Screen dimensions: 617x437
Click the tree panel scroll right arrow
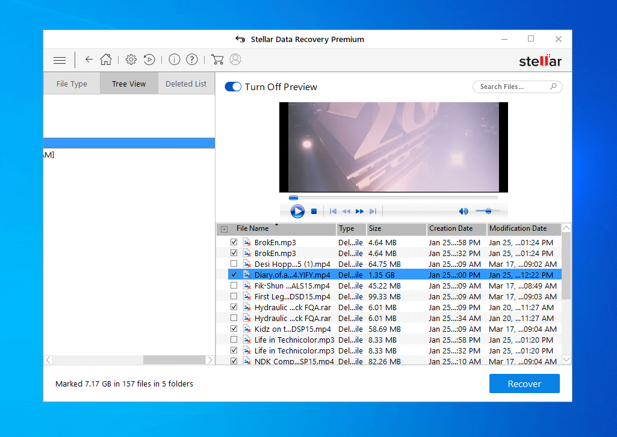pos(210,360)
